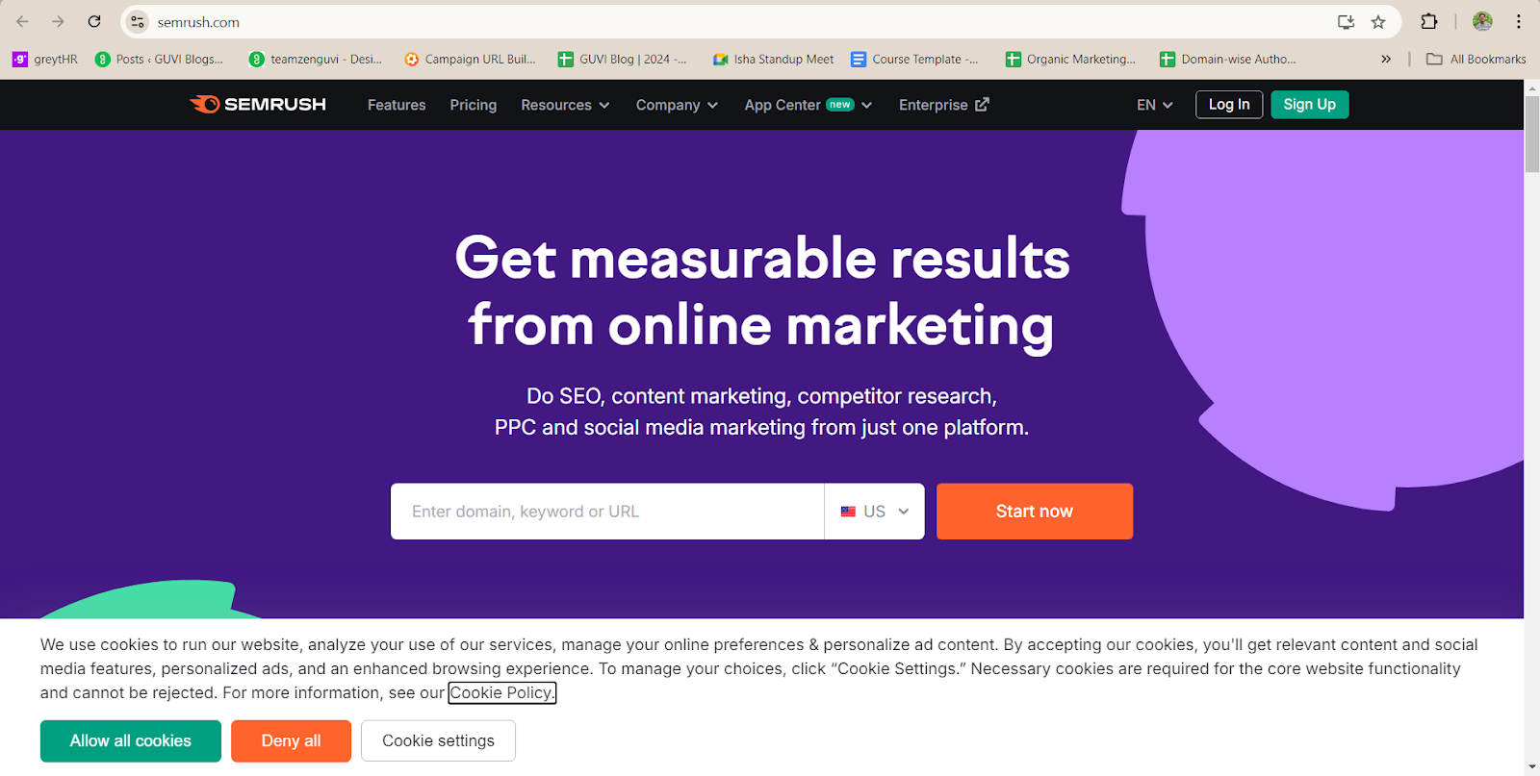This screenshot has width=1540, height=776.
Task: Click the address bar URL semrush.com
Action: 198,22
